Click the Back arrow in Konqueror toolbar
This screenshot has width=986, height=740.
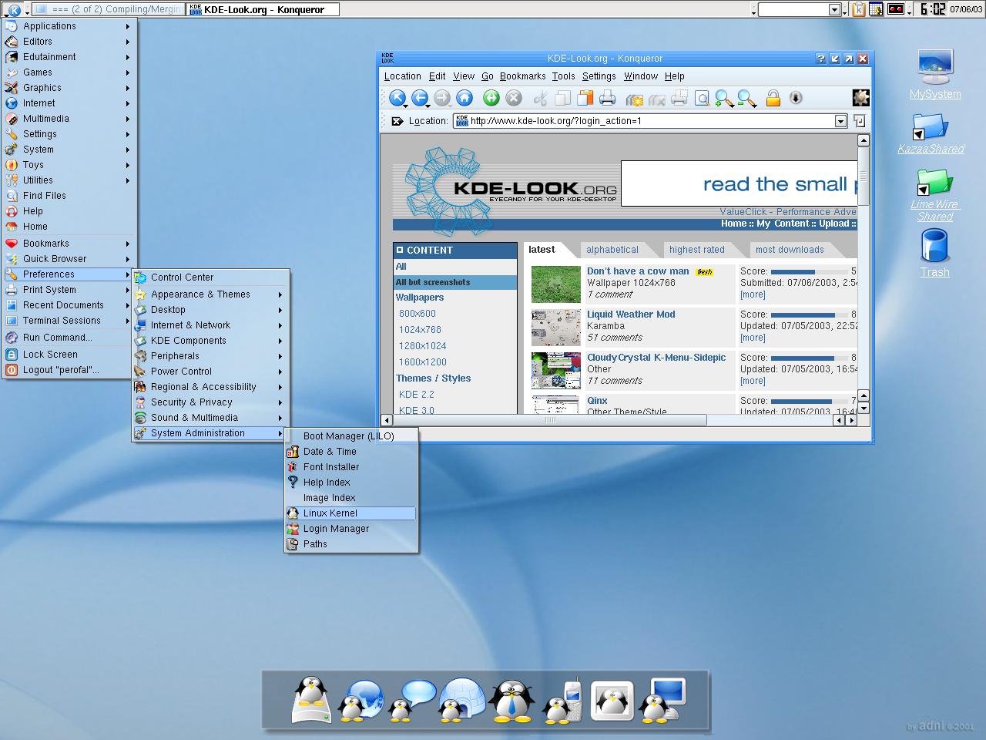(x=420, y=98)
